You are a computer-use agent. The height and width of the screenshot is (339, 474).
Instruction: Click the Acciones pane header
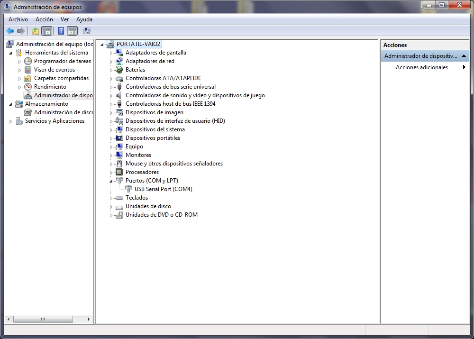pyautogui.click(x=425, y=45)
